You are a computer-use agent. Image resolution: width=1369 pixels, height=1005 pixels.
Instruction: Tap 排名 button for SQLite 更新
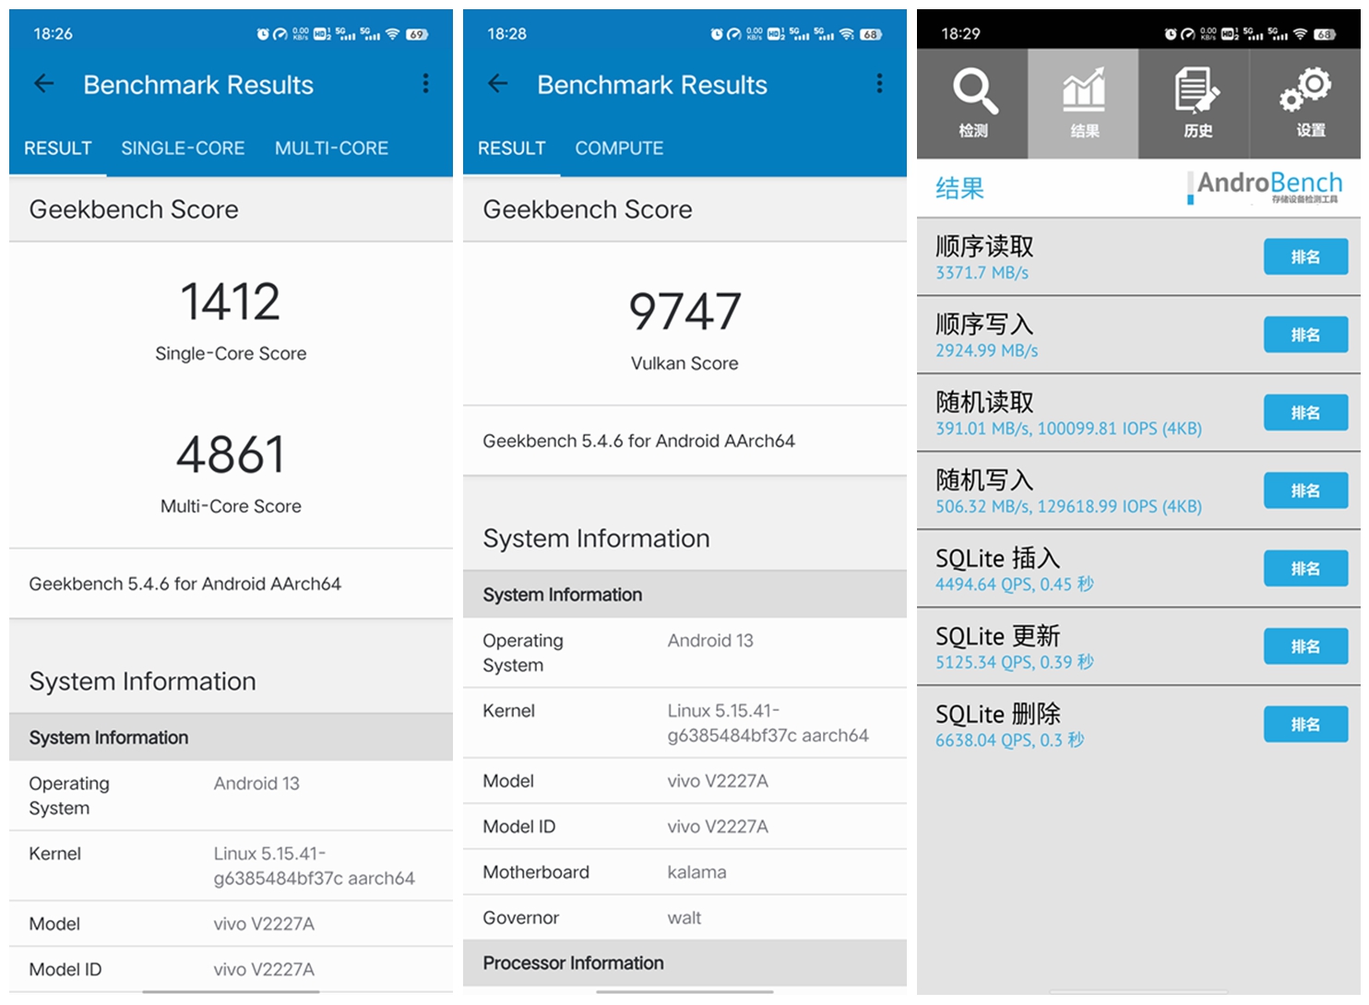click(1305, 646)
